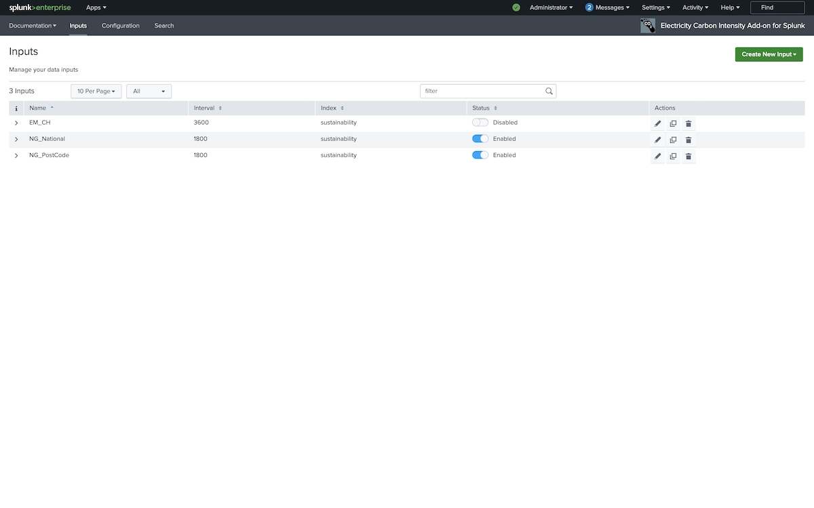The image size is (814, 508).
Task: Clone the EM_CH input
Action: [x=673, y=123]
